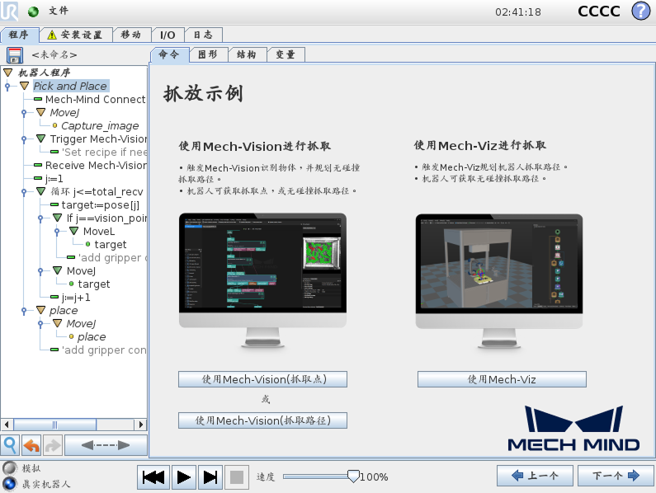
Task: Click the save program floppy disk icon
Action: pyautogui.click(x=14, y=54)
